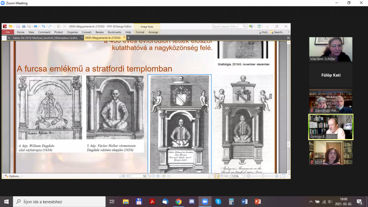Open the Convert ribbon tab
Viewport: 368px width, 207px height.
click(87, 32)
